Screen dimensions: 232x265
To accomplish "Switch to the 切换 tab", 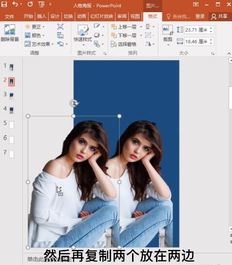I will tap(68, 17).
